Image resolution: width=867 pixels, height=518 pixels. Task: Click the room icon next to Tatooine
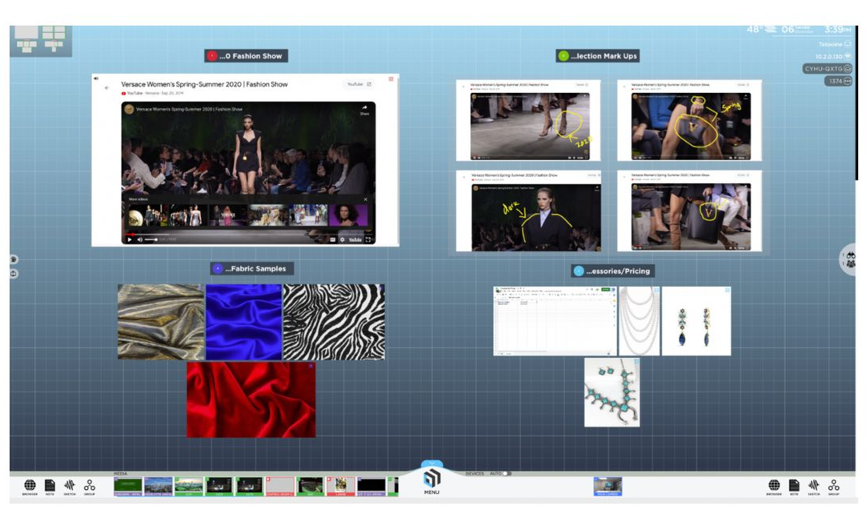click(848, 44)
